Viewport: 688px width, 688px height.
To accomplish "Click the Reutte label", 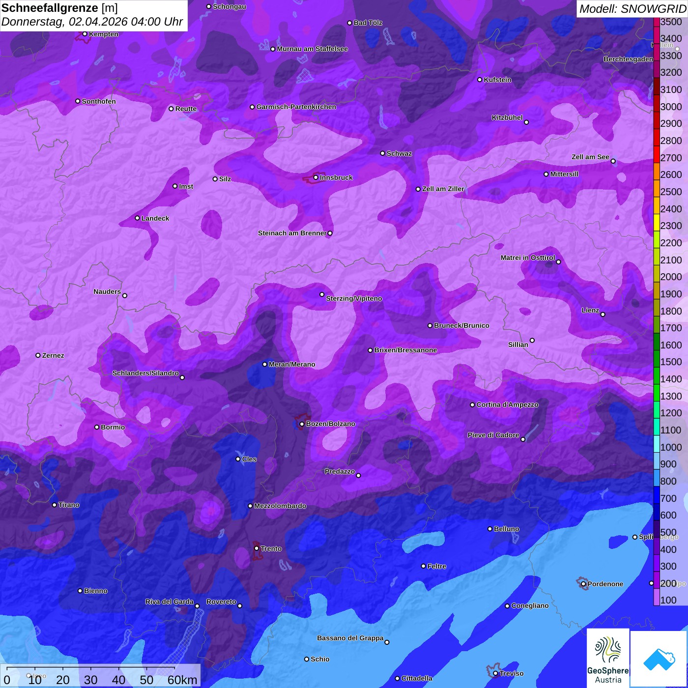I will [186, 109].
